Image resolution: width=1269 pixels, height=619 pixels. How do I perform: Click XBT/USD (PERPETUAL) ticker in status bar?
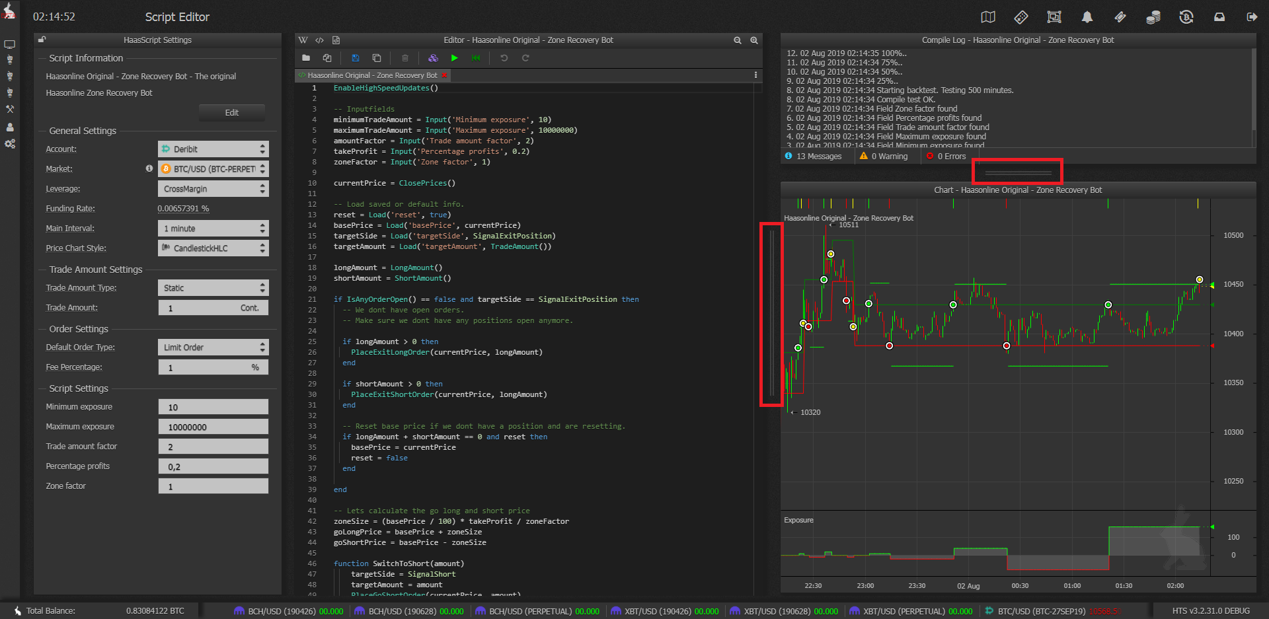pos(911,611)
